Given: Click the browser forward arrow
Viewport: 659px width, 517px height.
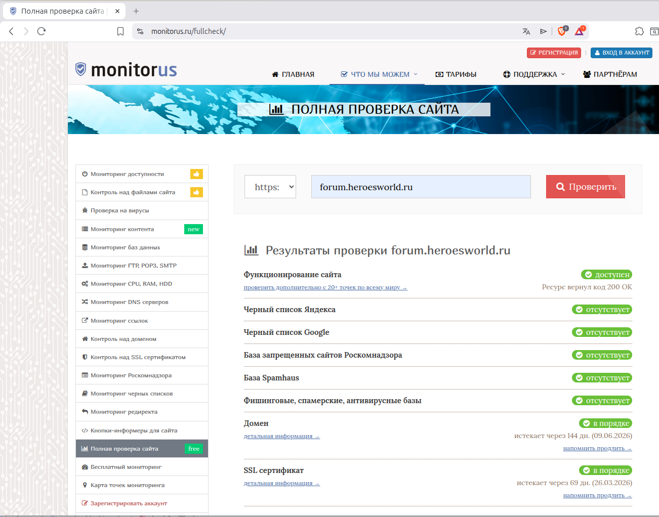Looking at the screenshot, I should pos(26,31).
